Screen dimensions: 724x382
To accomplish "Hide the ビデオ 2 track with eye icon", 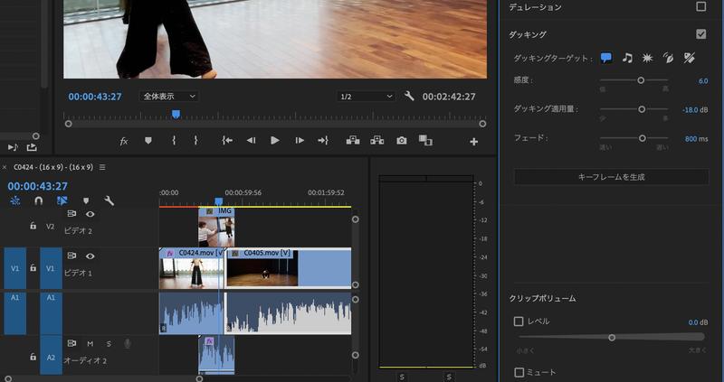I will pyautogui.click(x=90, y=214).
